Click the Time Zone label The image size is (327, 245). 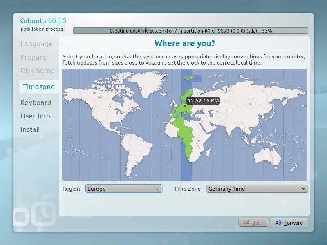[x=188, y=189]
